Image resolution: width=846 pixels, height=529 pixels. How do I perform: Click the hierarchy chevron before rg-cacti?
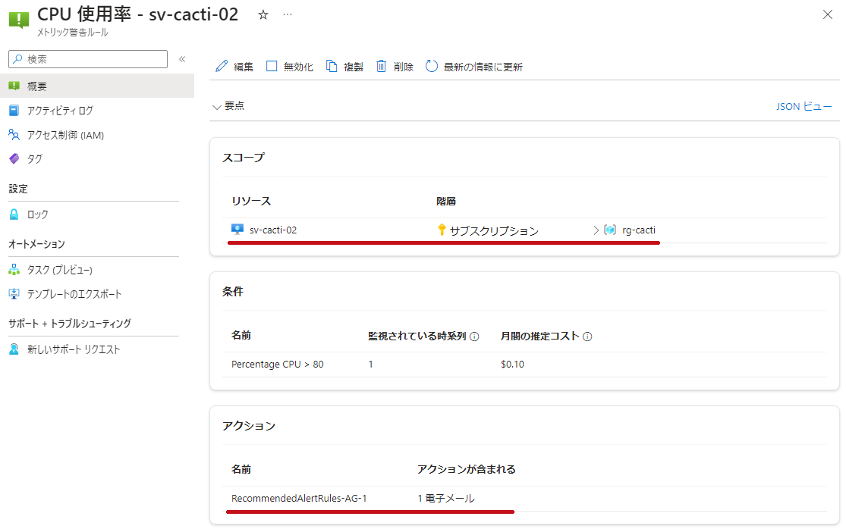596,230
